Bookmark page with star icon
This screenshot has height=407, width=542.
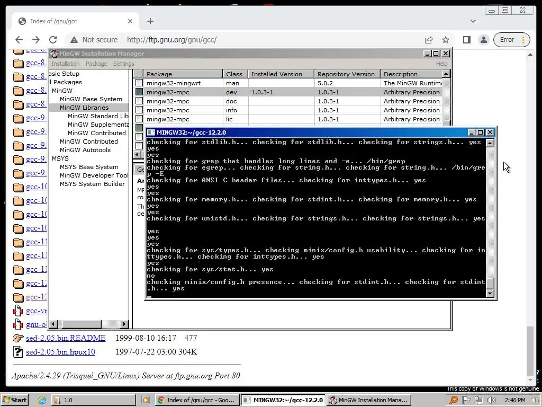pyautogui.click(x=446, y=40)
